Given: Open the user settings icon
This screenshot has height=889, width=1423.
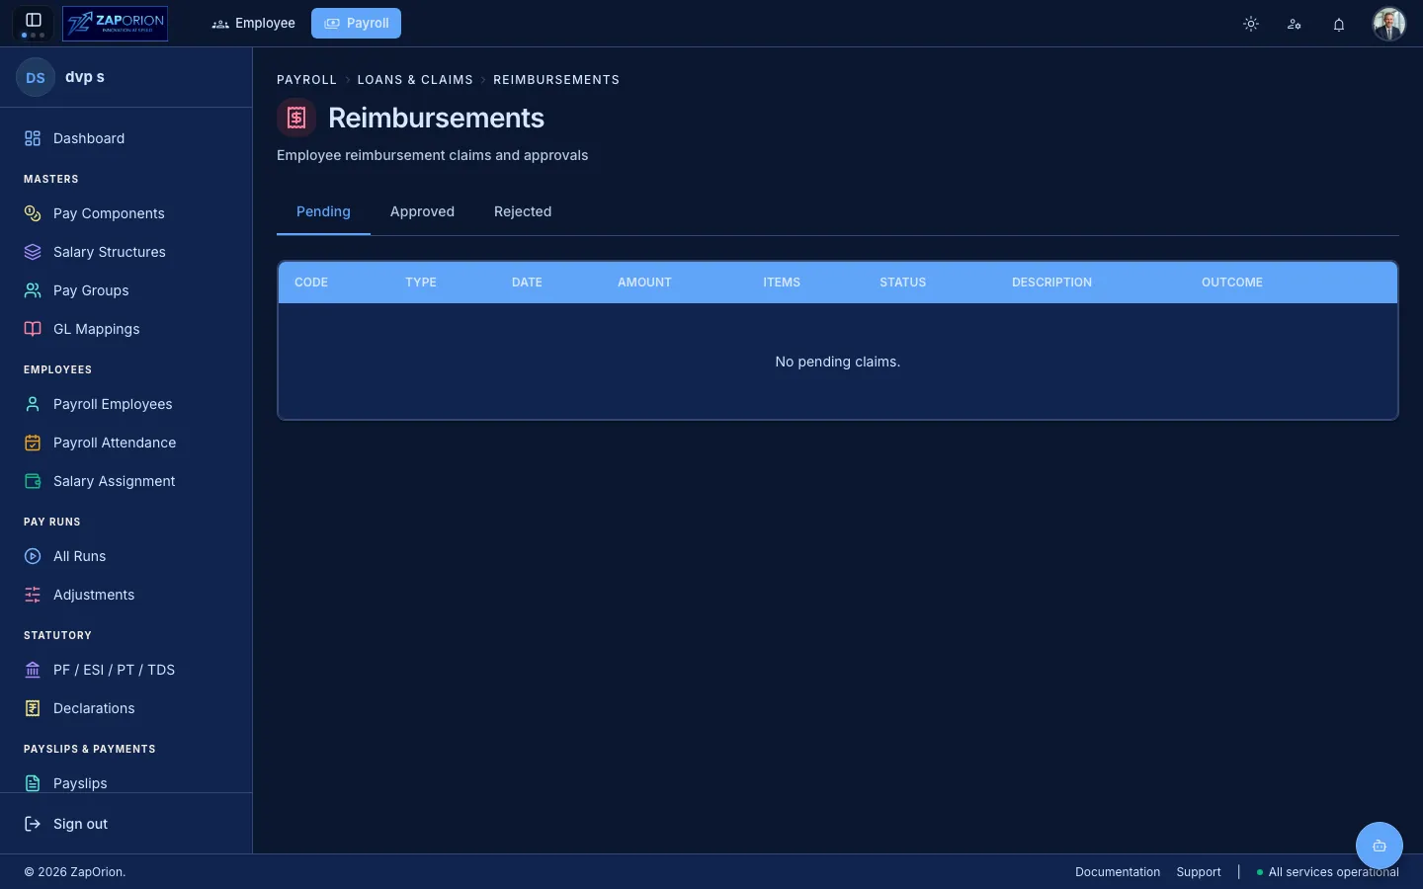Looking at the screenshot, I should (x=1295, y=24).
